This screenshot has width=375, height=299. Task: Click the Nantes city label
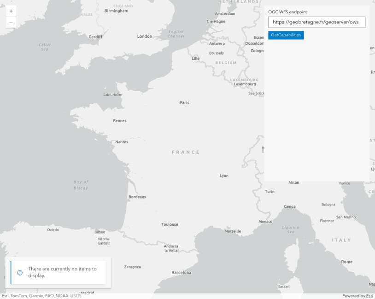[x=122, y=142]
